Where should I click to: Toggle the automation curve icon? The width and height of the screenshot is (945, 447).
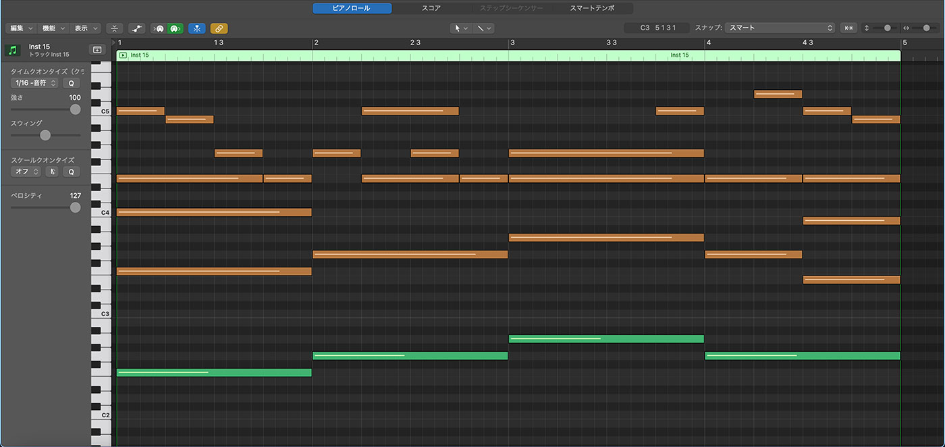[x=136, y=28]
